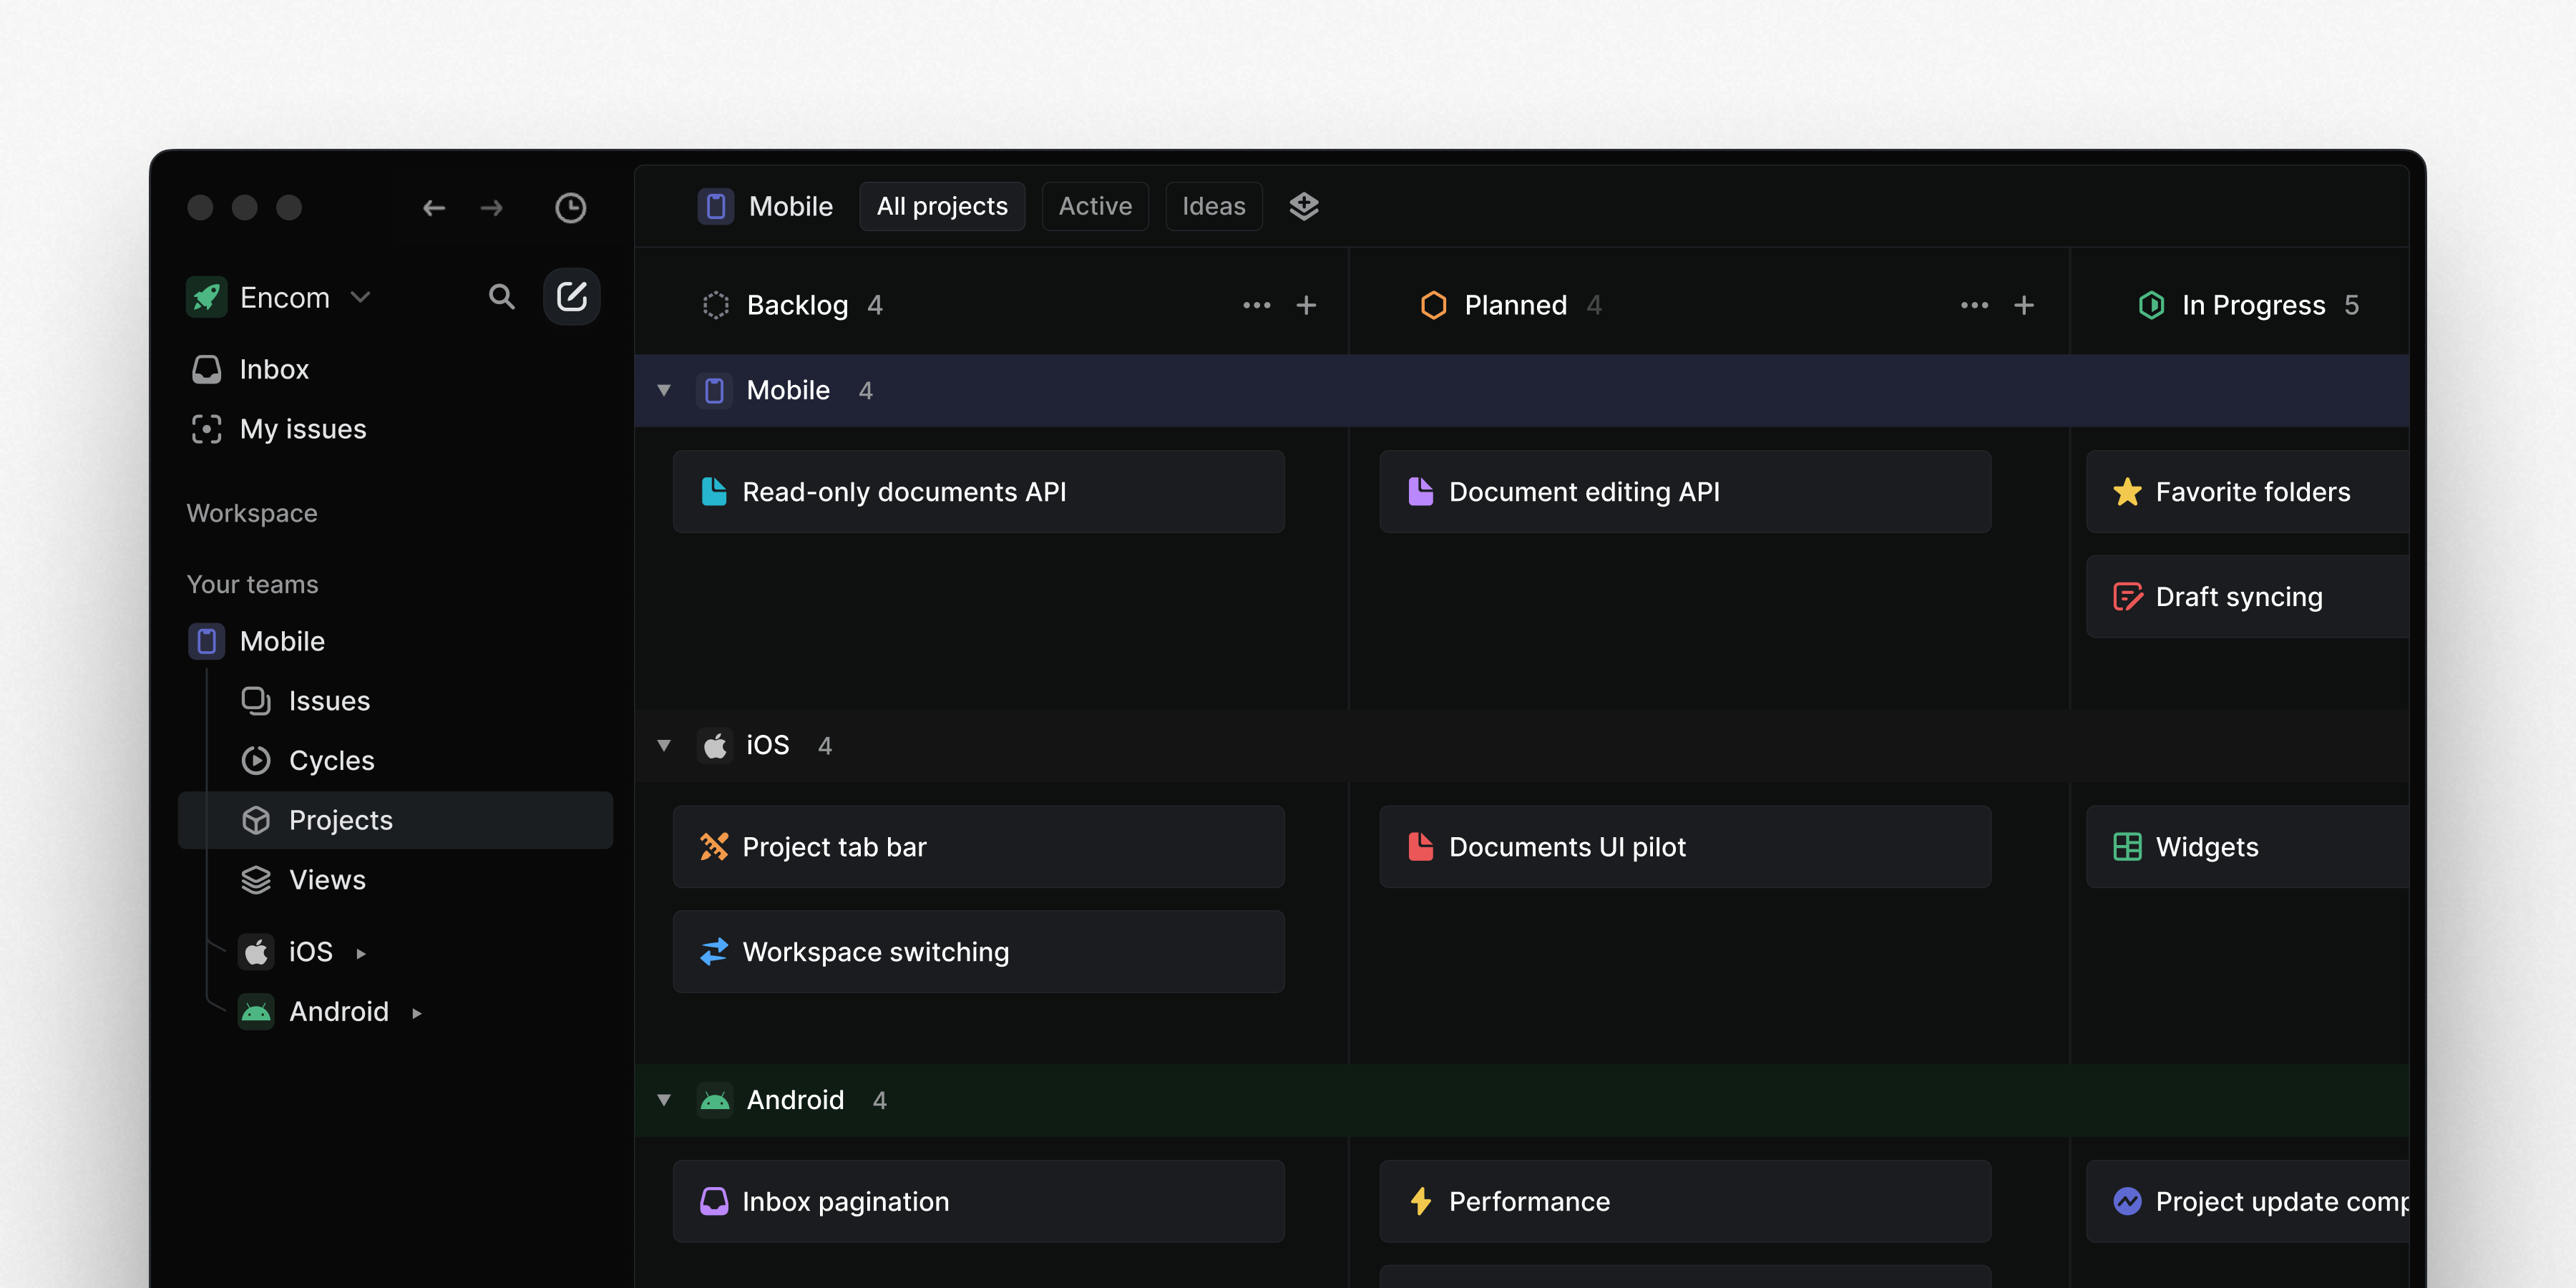
Task: Click the search icon in sidebar
Action: [x=503, y=298]
